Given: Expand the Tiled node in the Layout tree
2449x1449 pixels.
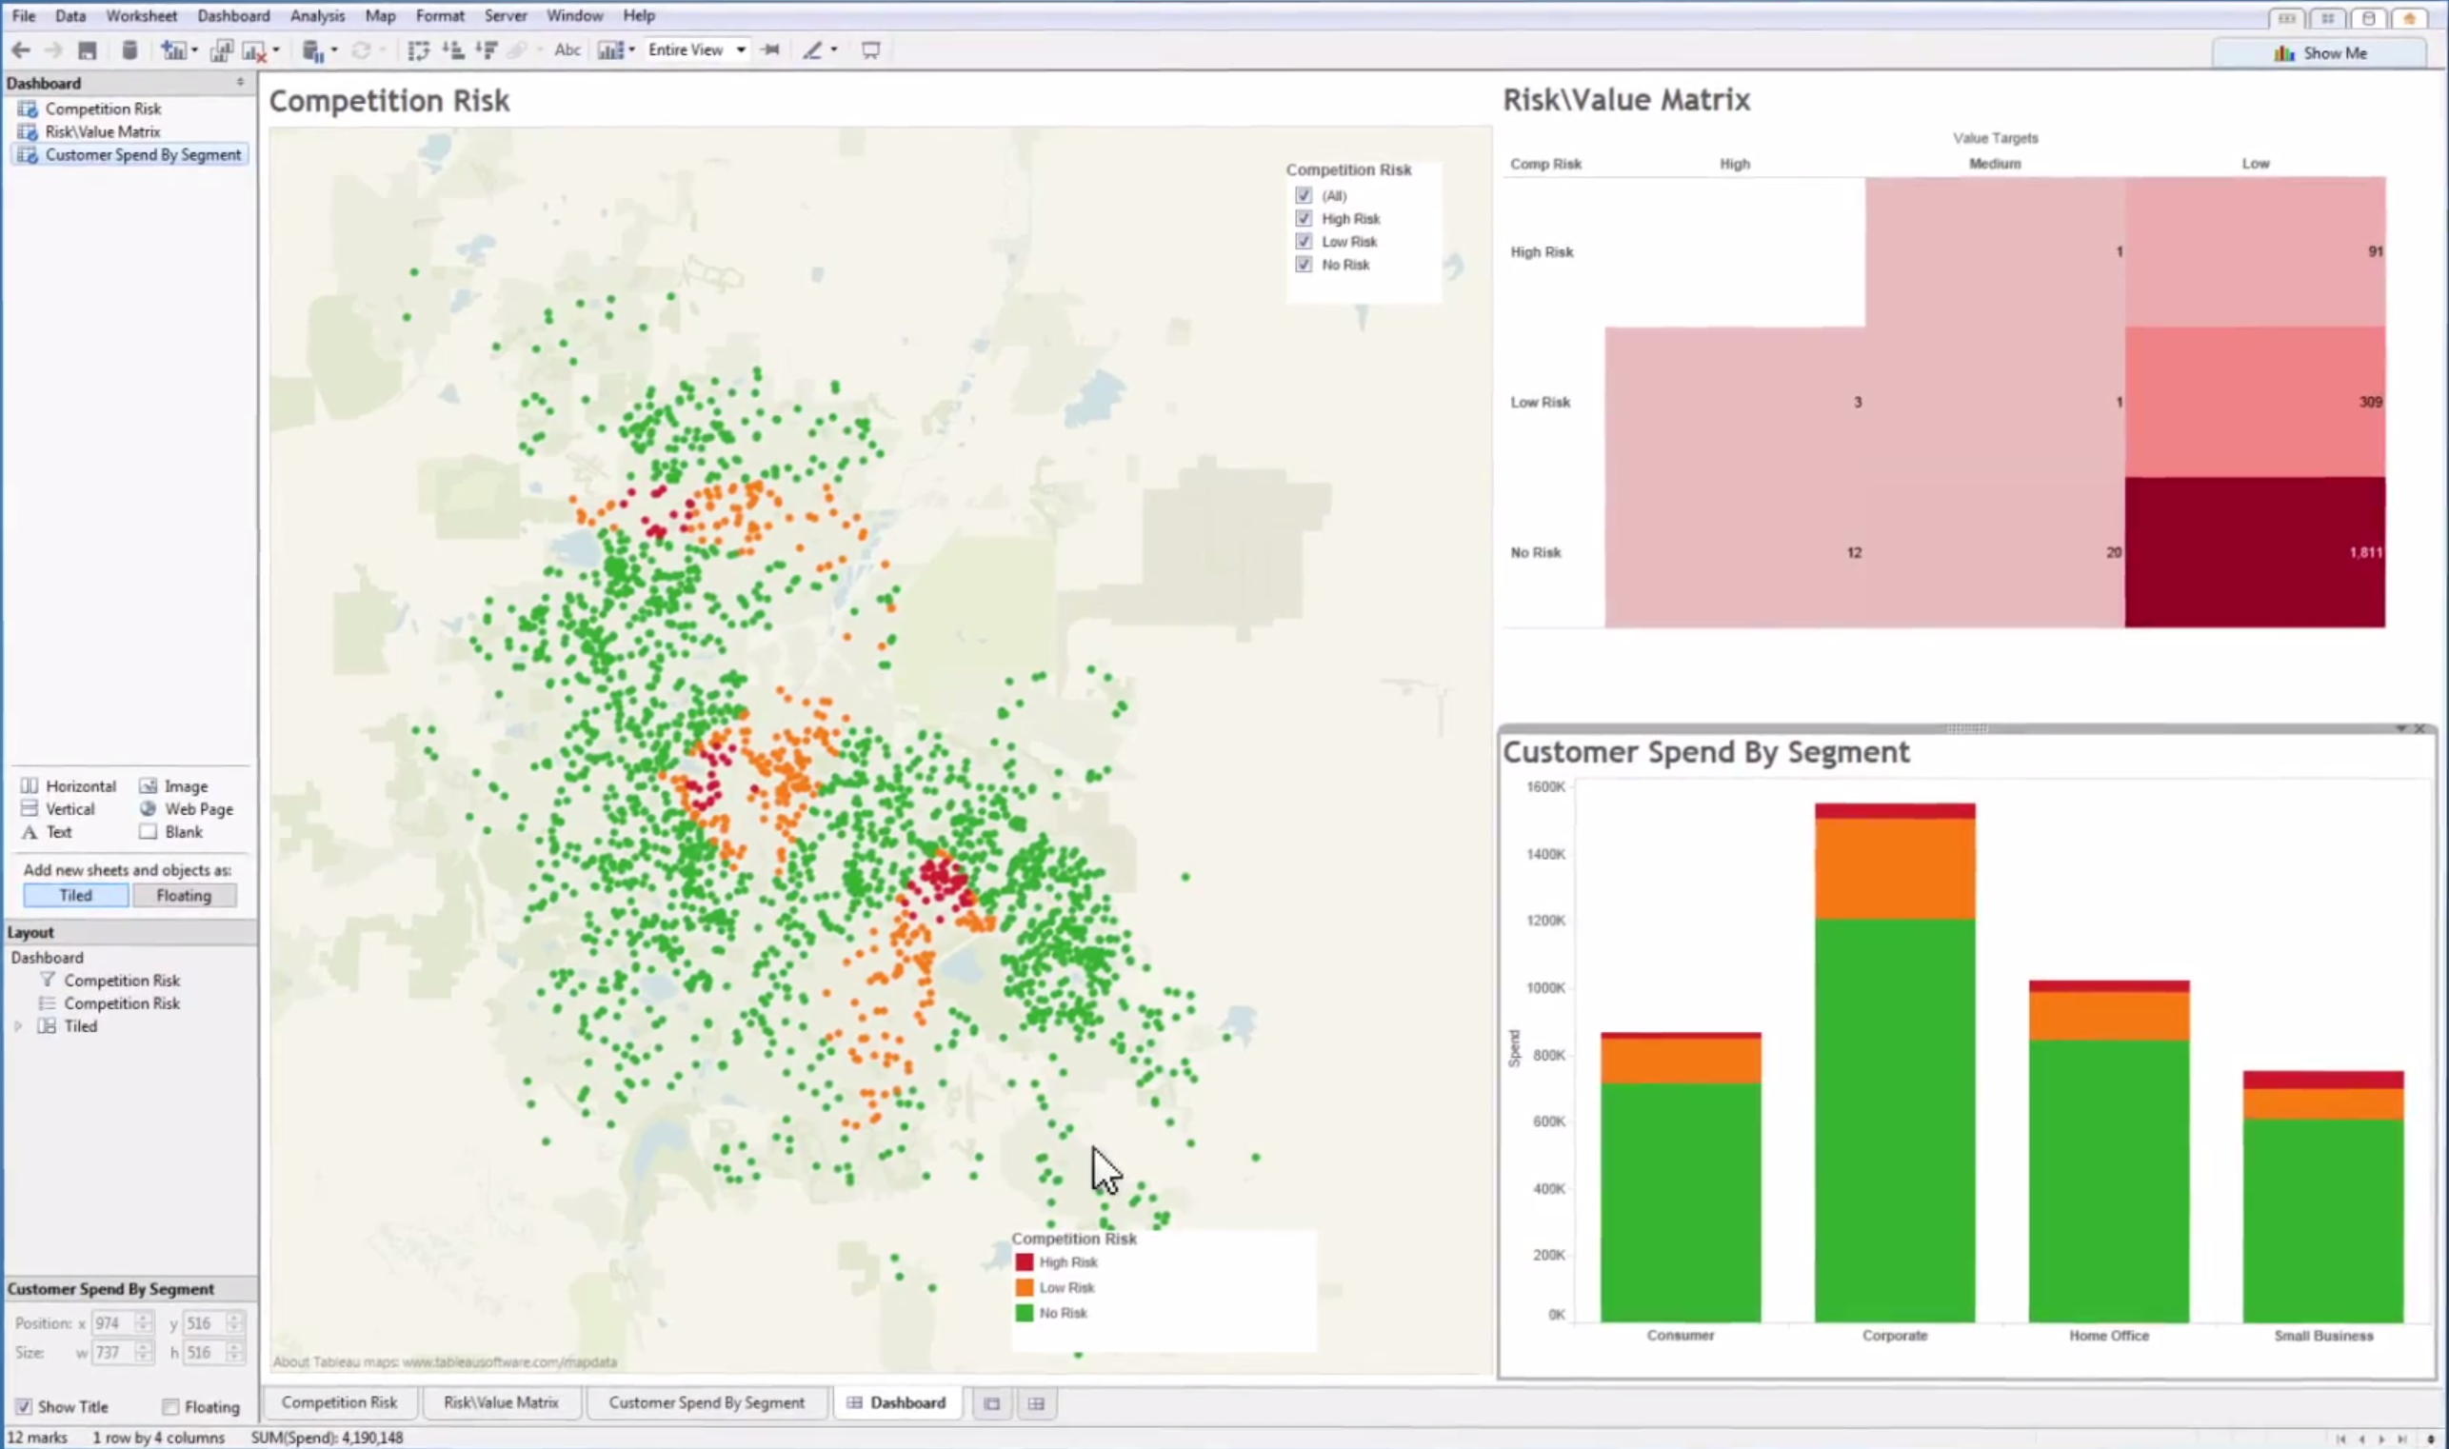Looking at the screenshot, I should 17,1026.
